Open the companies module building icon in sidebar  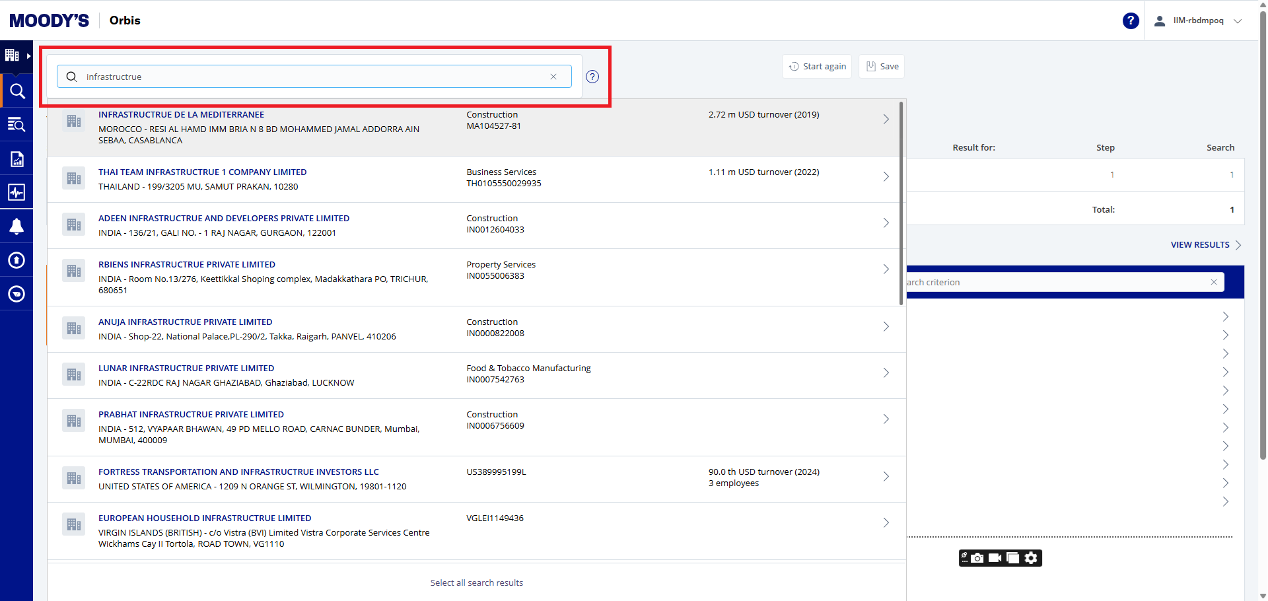[x=13, y=55]
